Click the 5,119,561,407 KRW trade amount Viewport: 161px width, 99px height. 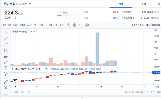150,18
